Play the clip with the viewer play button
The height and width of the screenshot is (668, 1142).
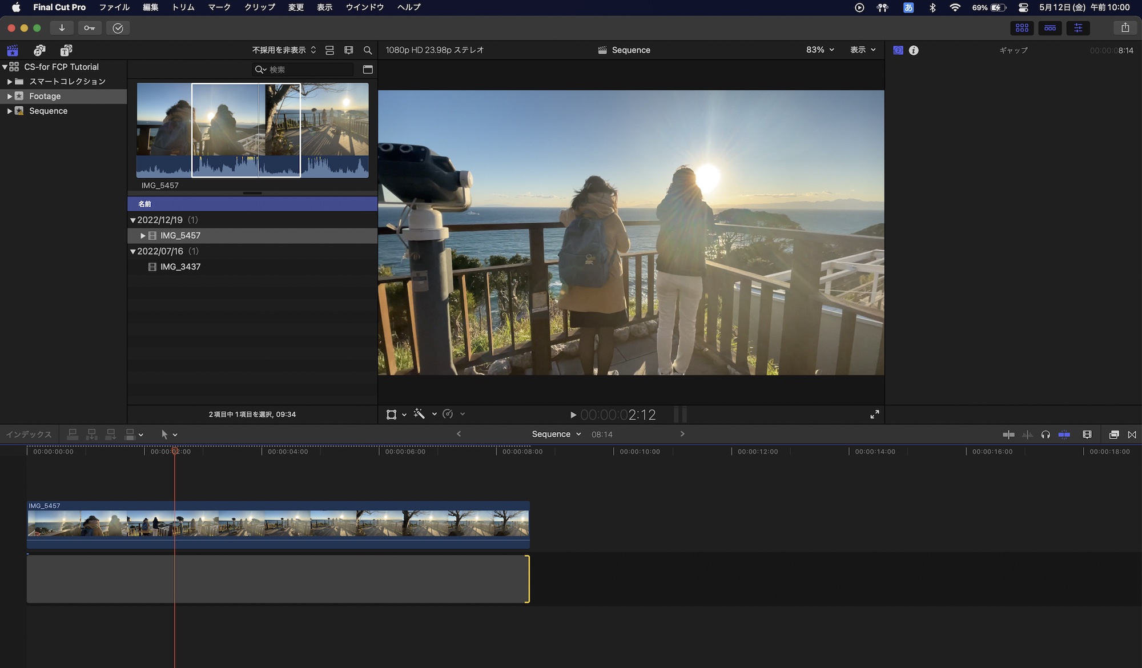point(573,415)
